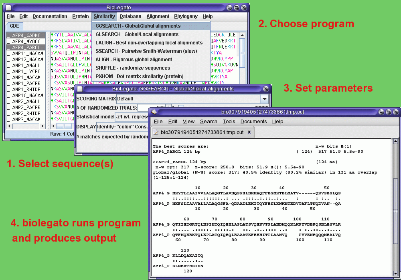Select sequence ANP1_PACBR in the name list
Viewport: 401px width, 280px height.
[26, 83]
